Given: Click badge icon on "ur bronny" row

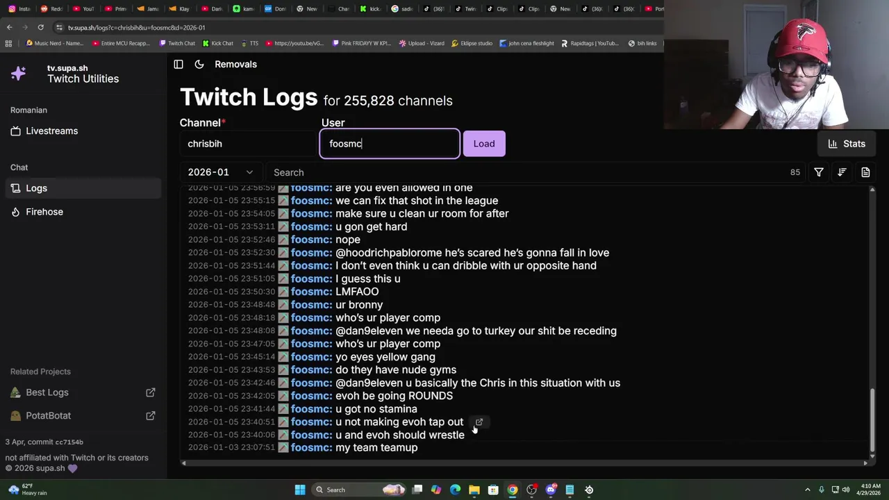Looking at the screenshot, I should tap(283, 305).
